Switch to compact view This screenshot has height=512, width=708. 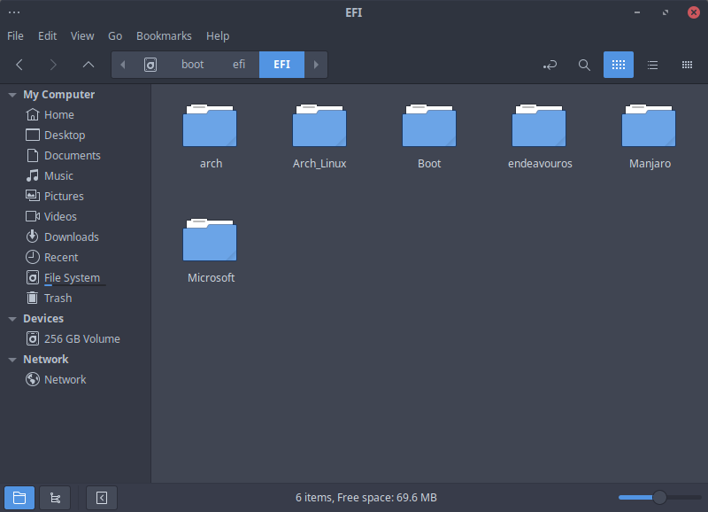(687, 65)
